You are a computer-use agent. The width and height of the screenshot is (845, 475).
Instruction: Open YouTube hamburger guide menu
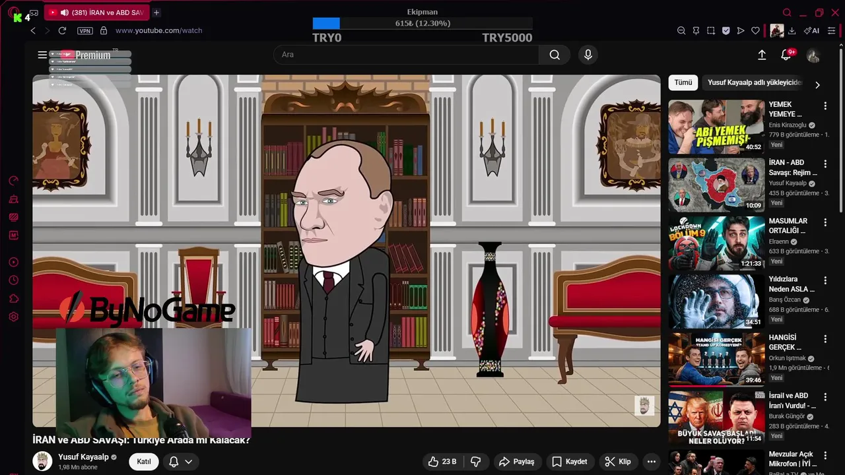[x=42, y=55]
